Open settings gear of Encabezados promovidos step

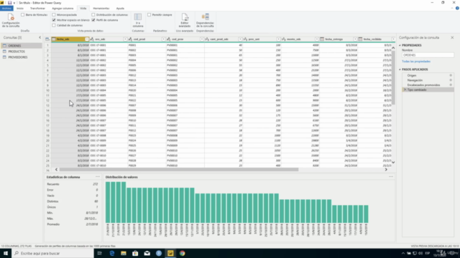click(451, 85)
